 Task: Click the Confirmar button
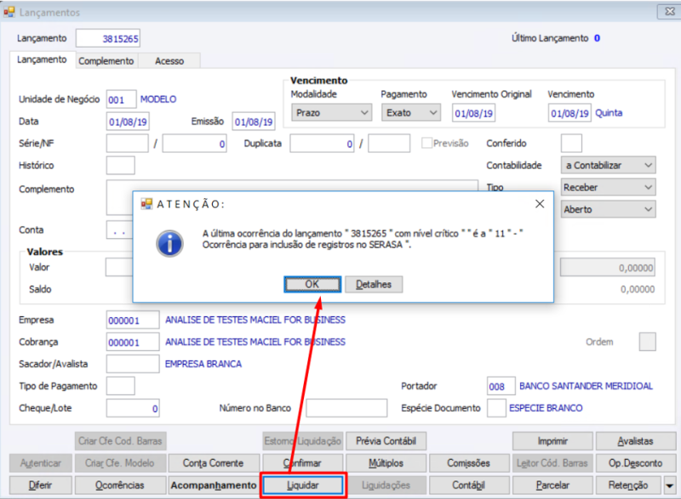click(303, 463)
